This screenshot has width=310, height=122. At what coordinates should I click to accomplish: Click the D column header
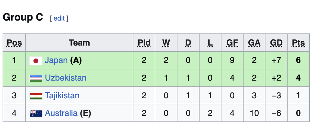click(188, 43)
